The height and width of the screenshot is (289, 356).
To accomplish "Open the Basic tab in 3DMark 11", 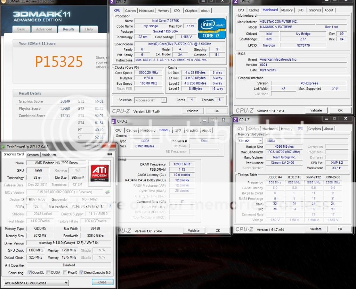I will pos(22,29).
